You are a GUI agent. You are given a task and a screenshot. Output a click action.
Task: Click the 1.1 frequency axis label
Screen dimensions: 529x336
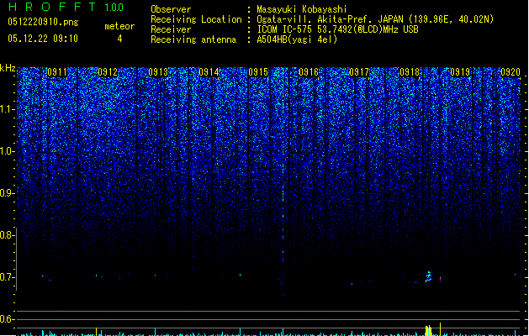(x=7, y=109)
